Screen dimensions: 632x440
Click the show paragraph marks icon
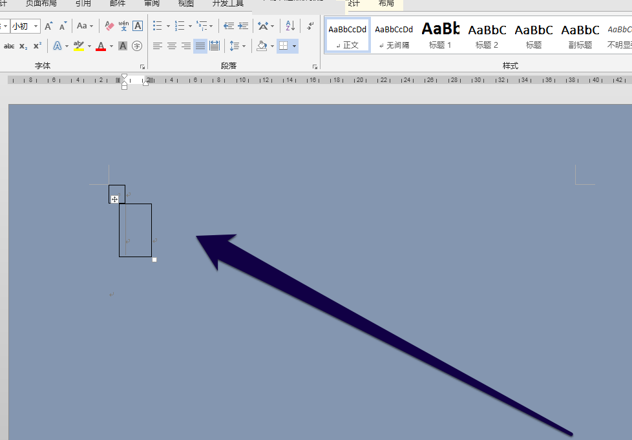[310, 26]
